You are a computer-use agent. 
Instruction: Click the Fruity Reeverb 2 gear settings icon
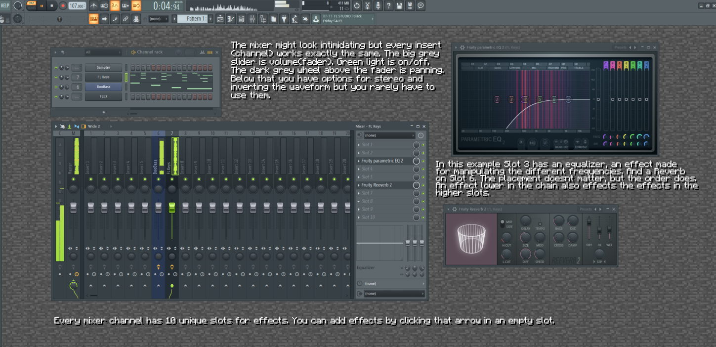tap(455, 209)
